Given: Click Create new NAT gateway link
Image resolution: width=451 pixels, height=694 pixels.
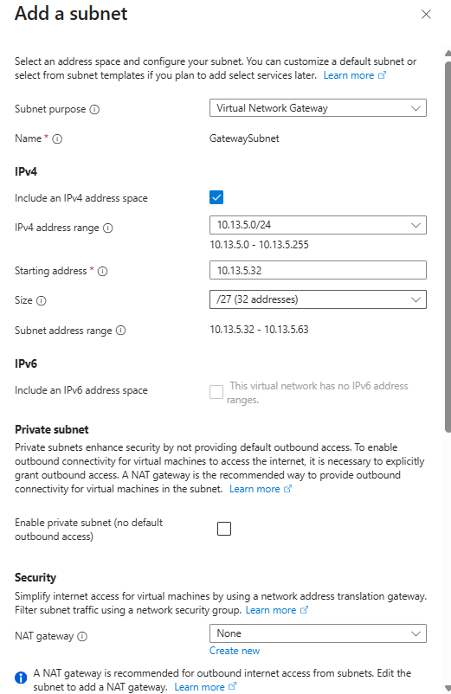Looking at the screenshot, I should 235,651.
